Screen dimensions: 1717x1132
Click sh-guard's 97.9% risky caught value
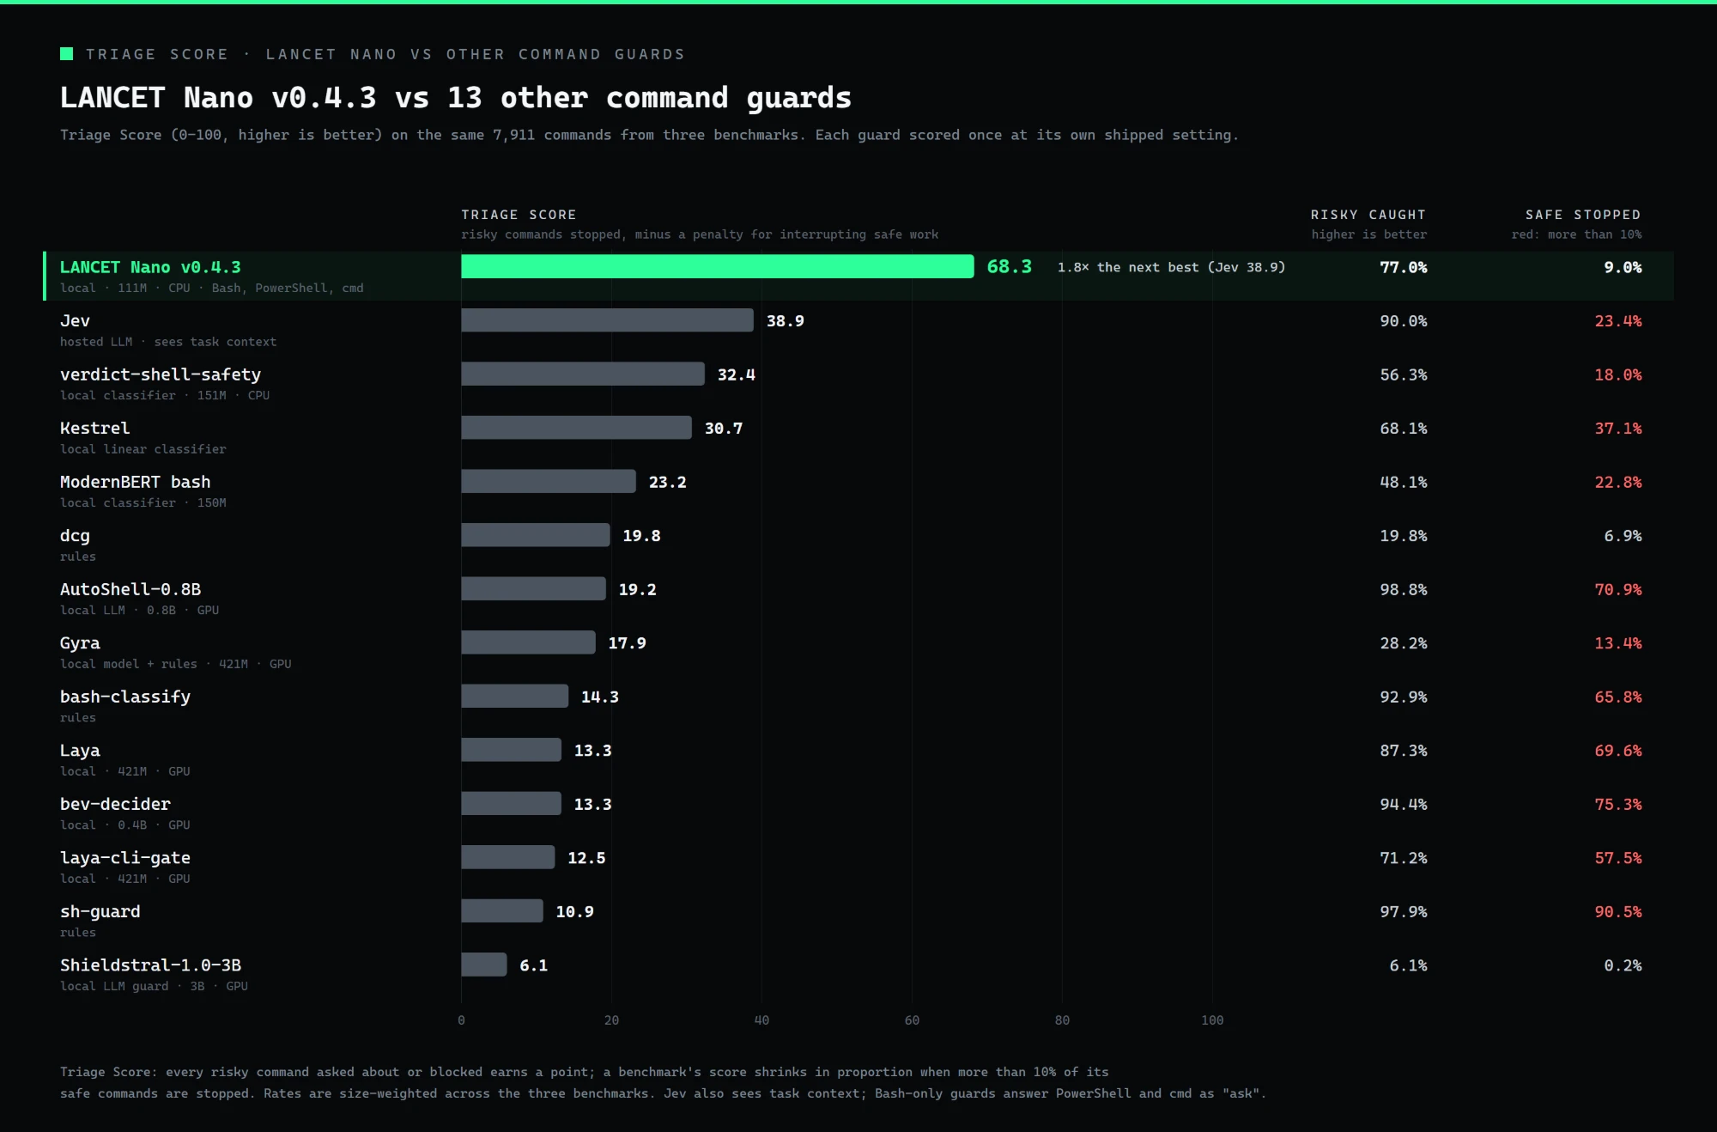1404,911
